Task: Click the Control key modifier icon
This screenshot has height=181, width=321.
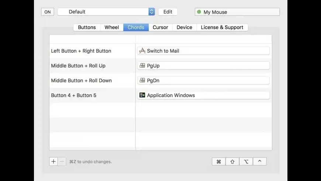Action: point(260,161)
